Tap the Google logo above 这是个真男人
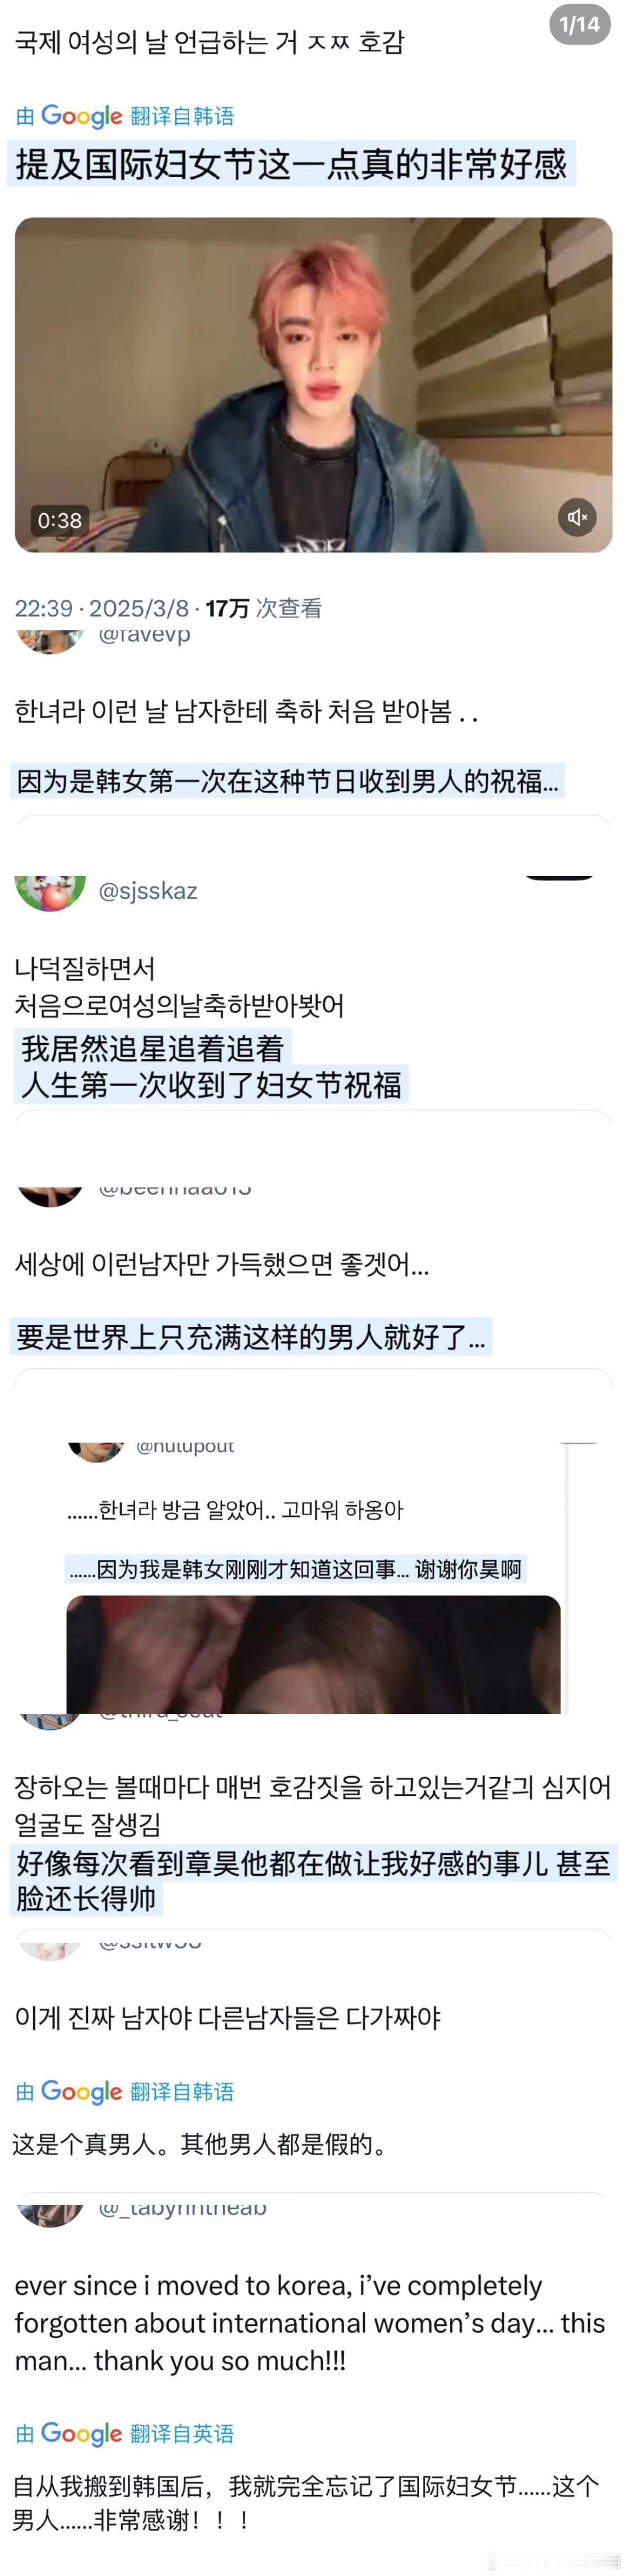Screen dimensions: 627x2576 coord(81,2091)
